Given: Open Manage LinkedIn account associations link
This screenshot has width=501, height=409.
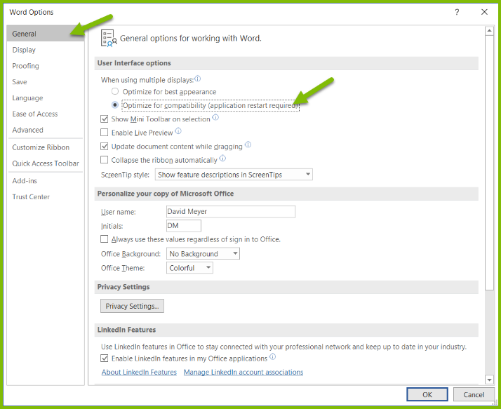Looking at the screenshot, I should click(243, 373).
